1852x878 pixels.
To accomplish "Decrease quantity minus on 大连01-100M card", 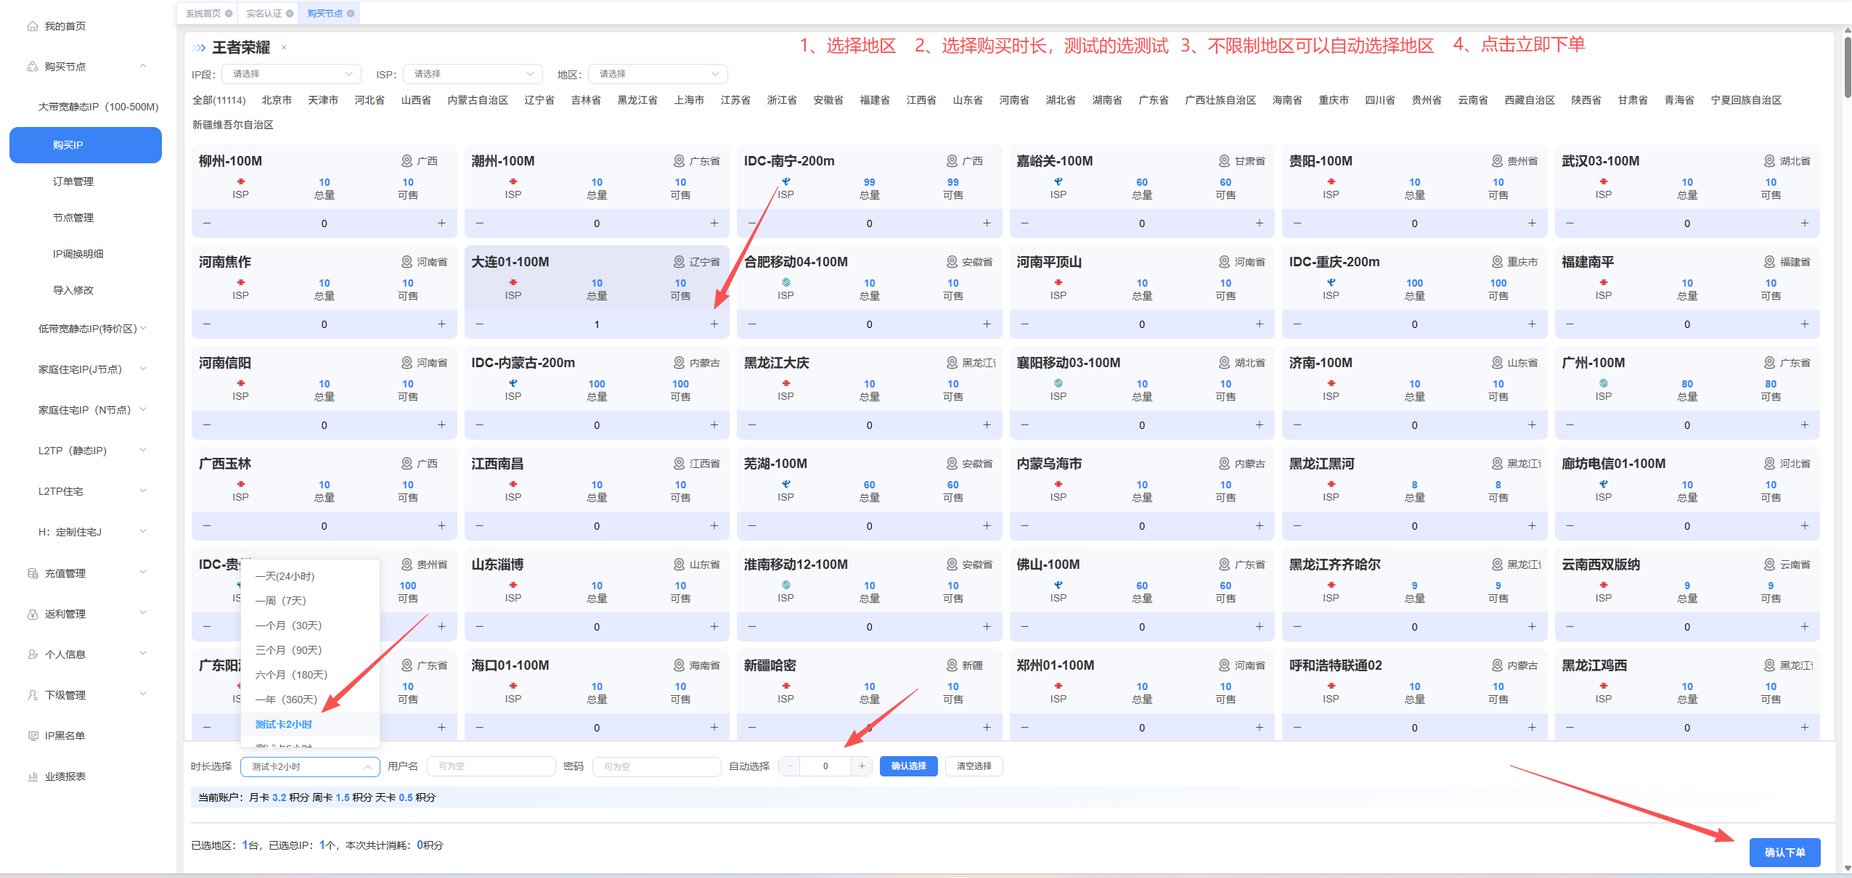I will 479,324.
